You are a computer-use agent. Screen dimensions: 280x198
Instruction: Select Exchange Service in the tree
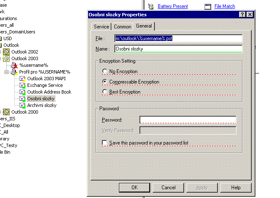point(45,85)
